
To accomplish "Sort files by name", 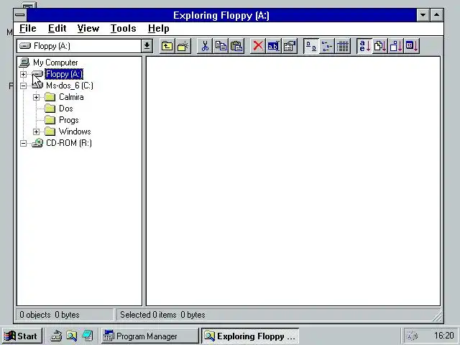I will coord(364,46).
